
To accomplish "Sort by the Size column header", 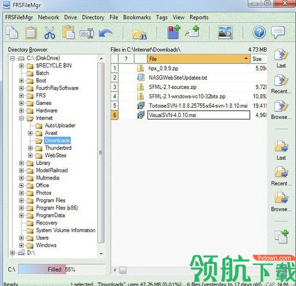I will tap(259, 59).
